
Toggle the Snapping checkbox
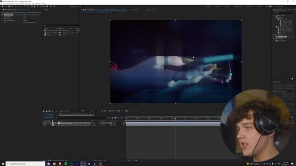(72, 6)
